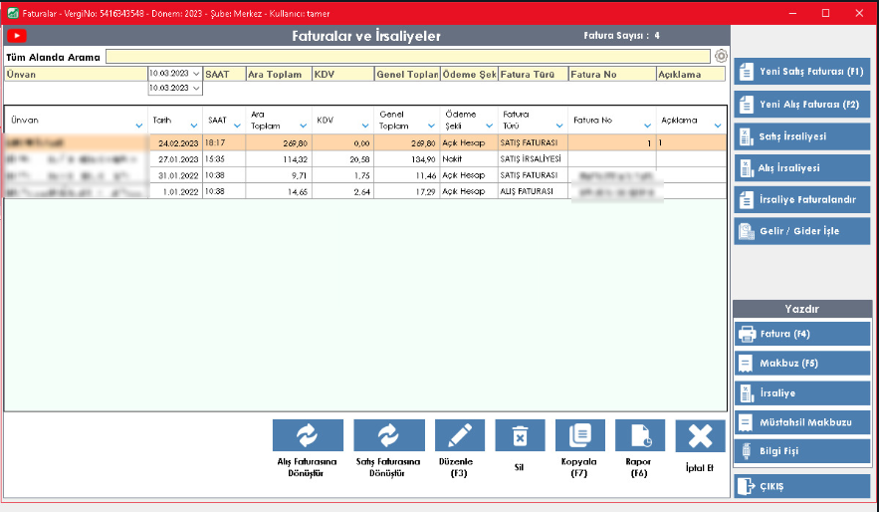The height and width of the screenshot is (512, 879).
Task: Print Müstahsil Makbuzu
Action: coord(801,422)
